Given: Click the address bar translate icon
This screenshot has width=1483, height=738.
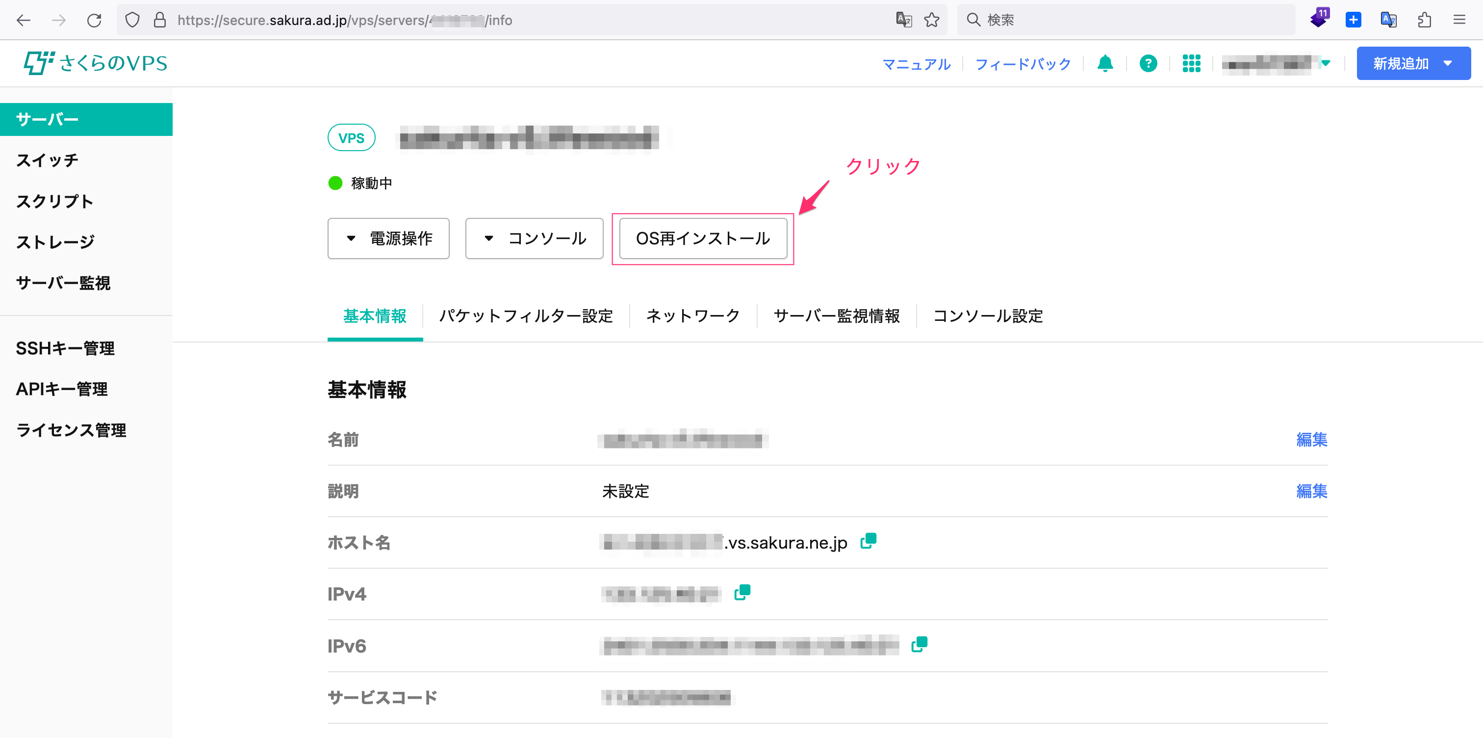Looking at the screenshot, I should point(904,20).
